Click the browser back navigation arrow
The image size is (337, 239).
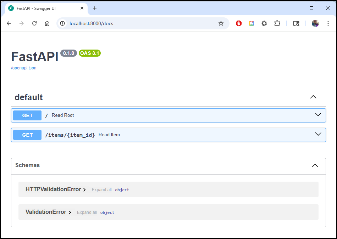pos(9,23)
